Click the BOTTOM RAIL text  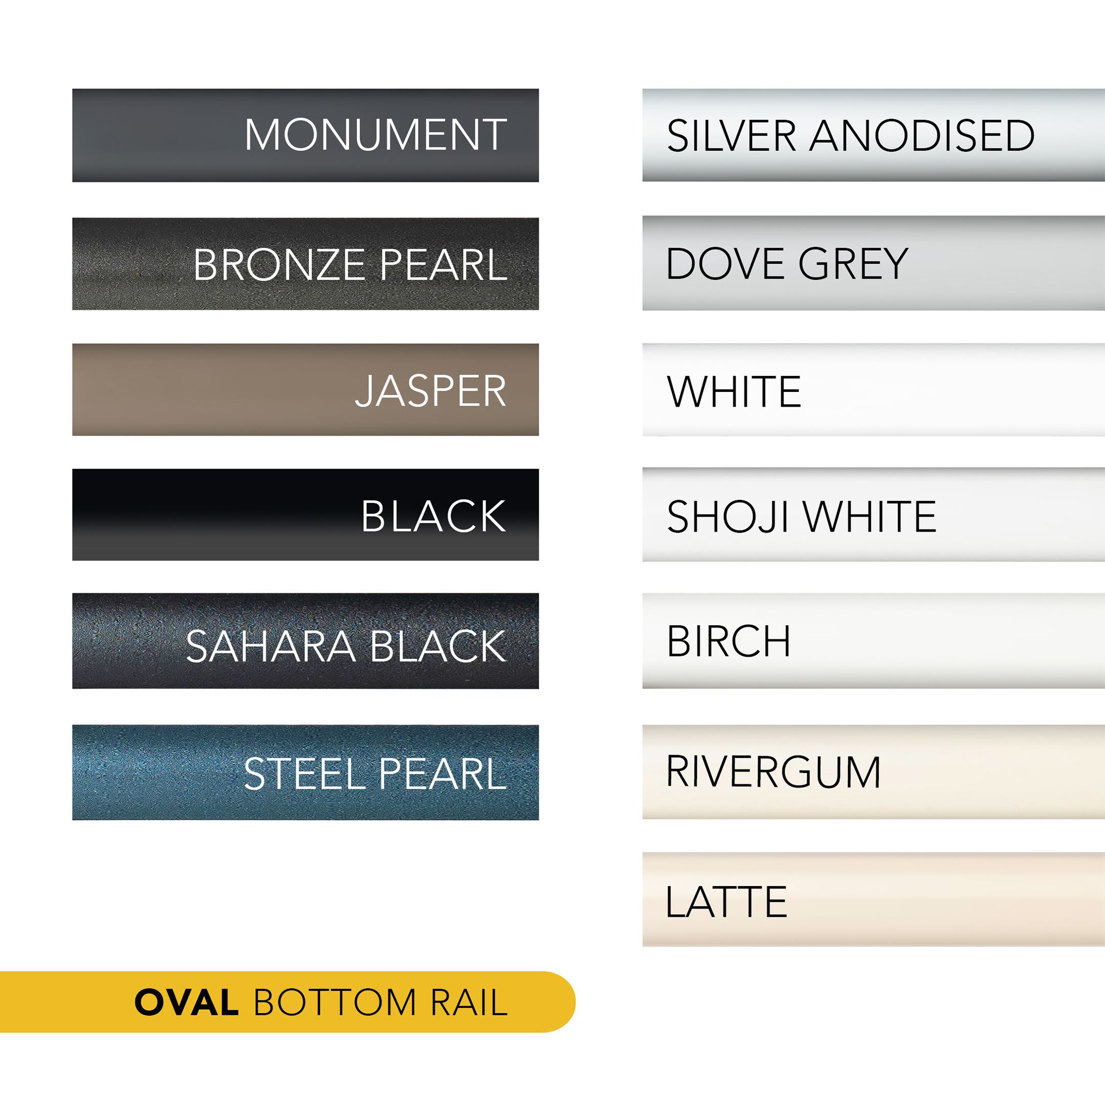pyautogui.click(x=380, y=1003)
